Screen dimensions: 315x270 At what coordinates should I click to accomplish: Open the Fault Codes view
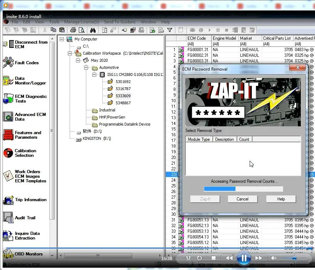click(21, 63)
